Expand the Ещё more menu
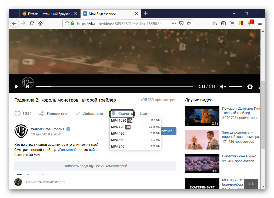 [x=145, y=113]
